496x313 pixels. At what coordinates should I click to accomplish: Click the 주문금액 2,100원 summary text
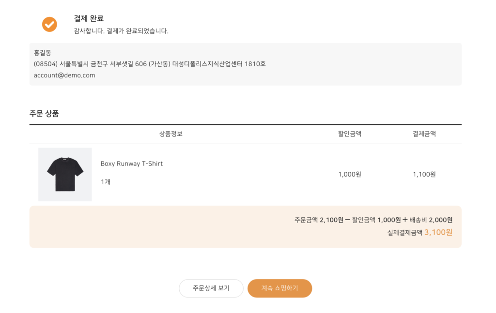tap(319, 220)
